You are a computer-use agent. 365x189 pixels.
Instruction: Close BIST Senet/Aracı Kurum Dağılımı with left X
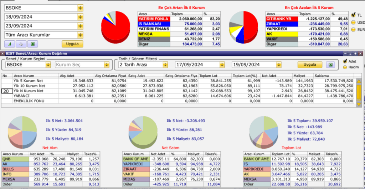coord(2,54)
